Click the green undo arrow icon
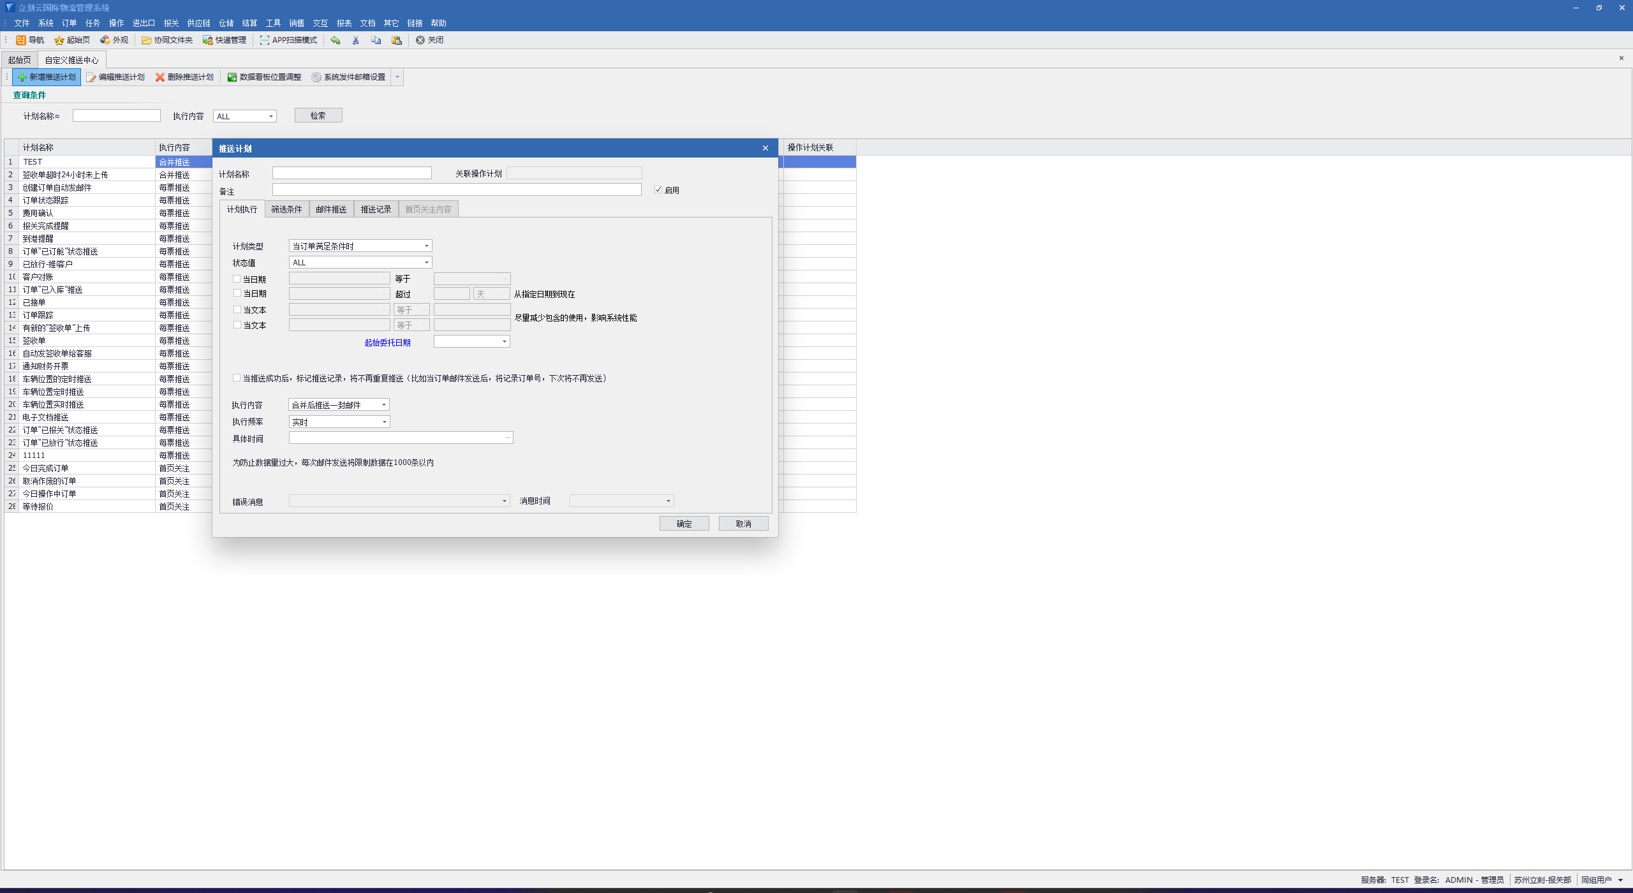 pos(336,40)
